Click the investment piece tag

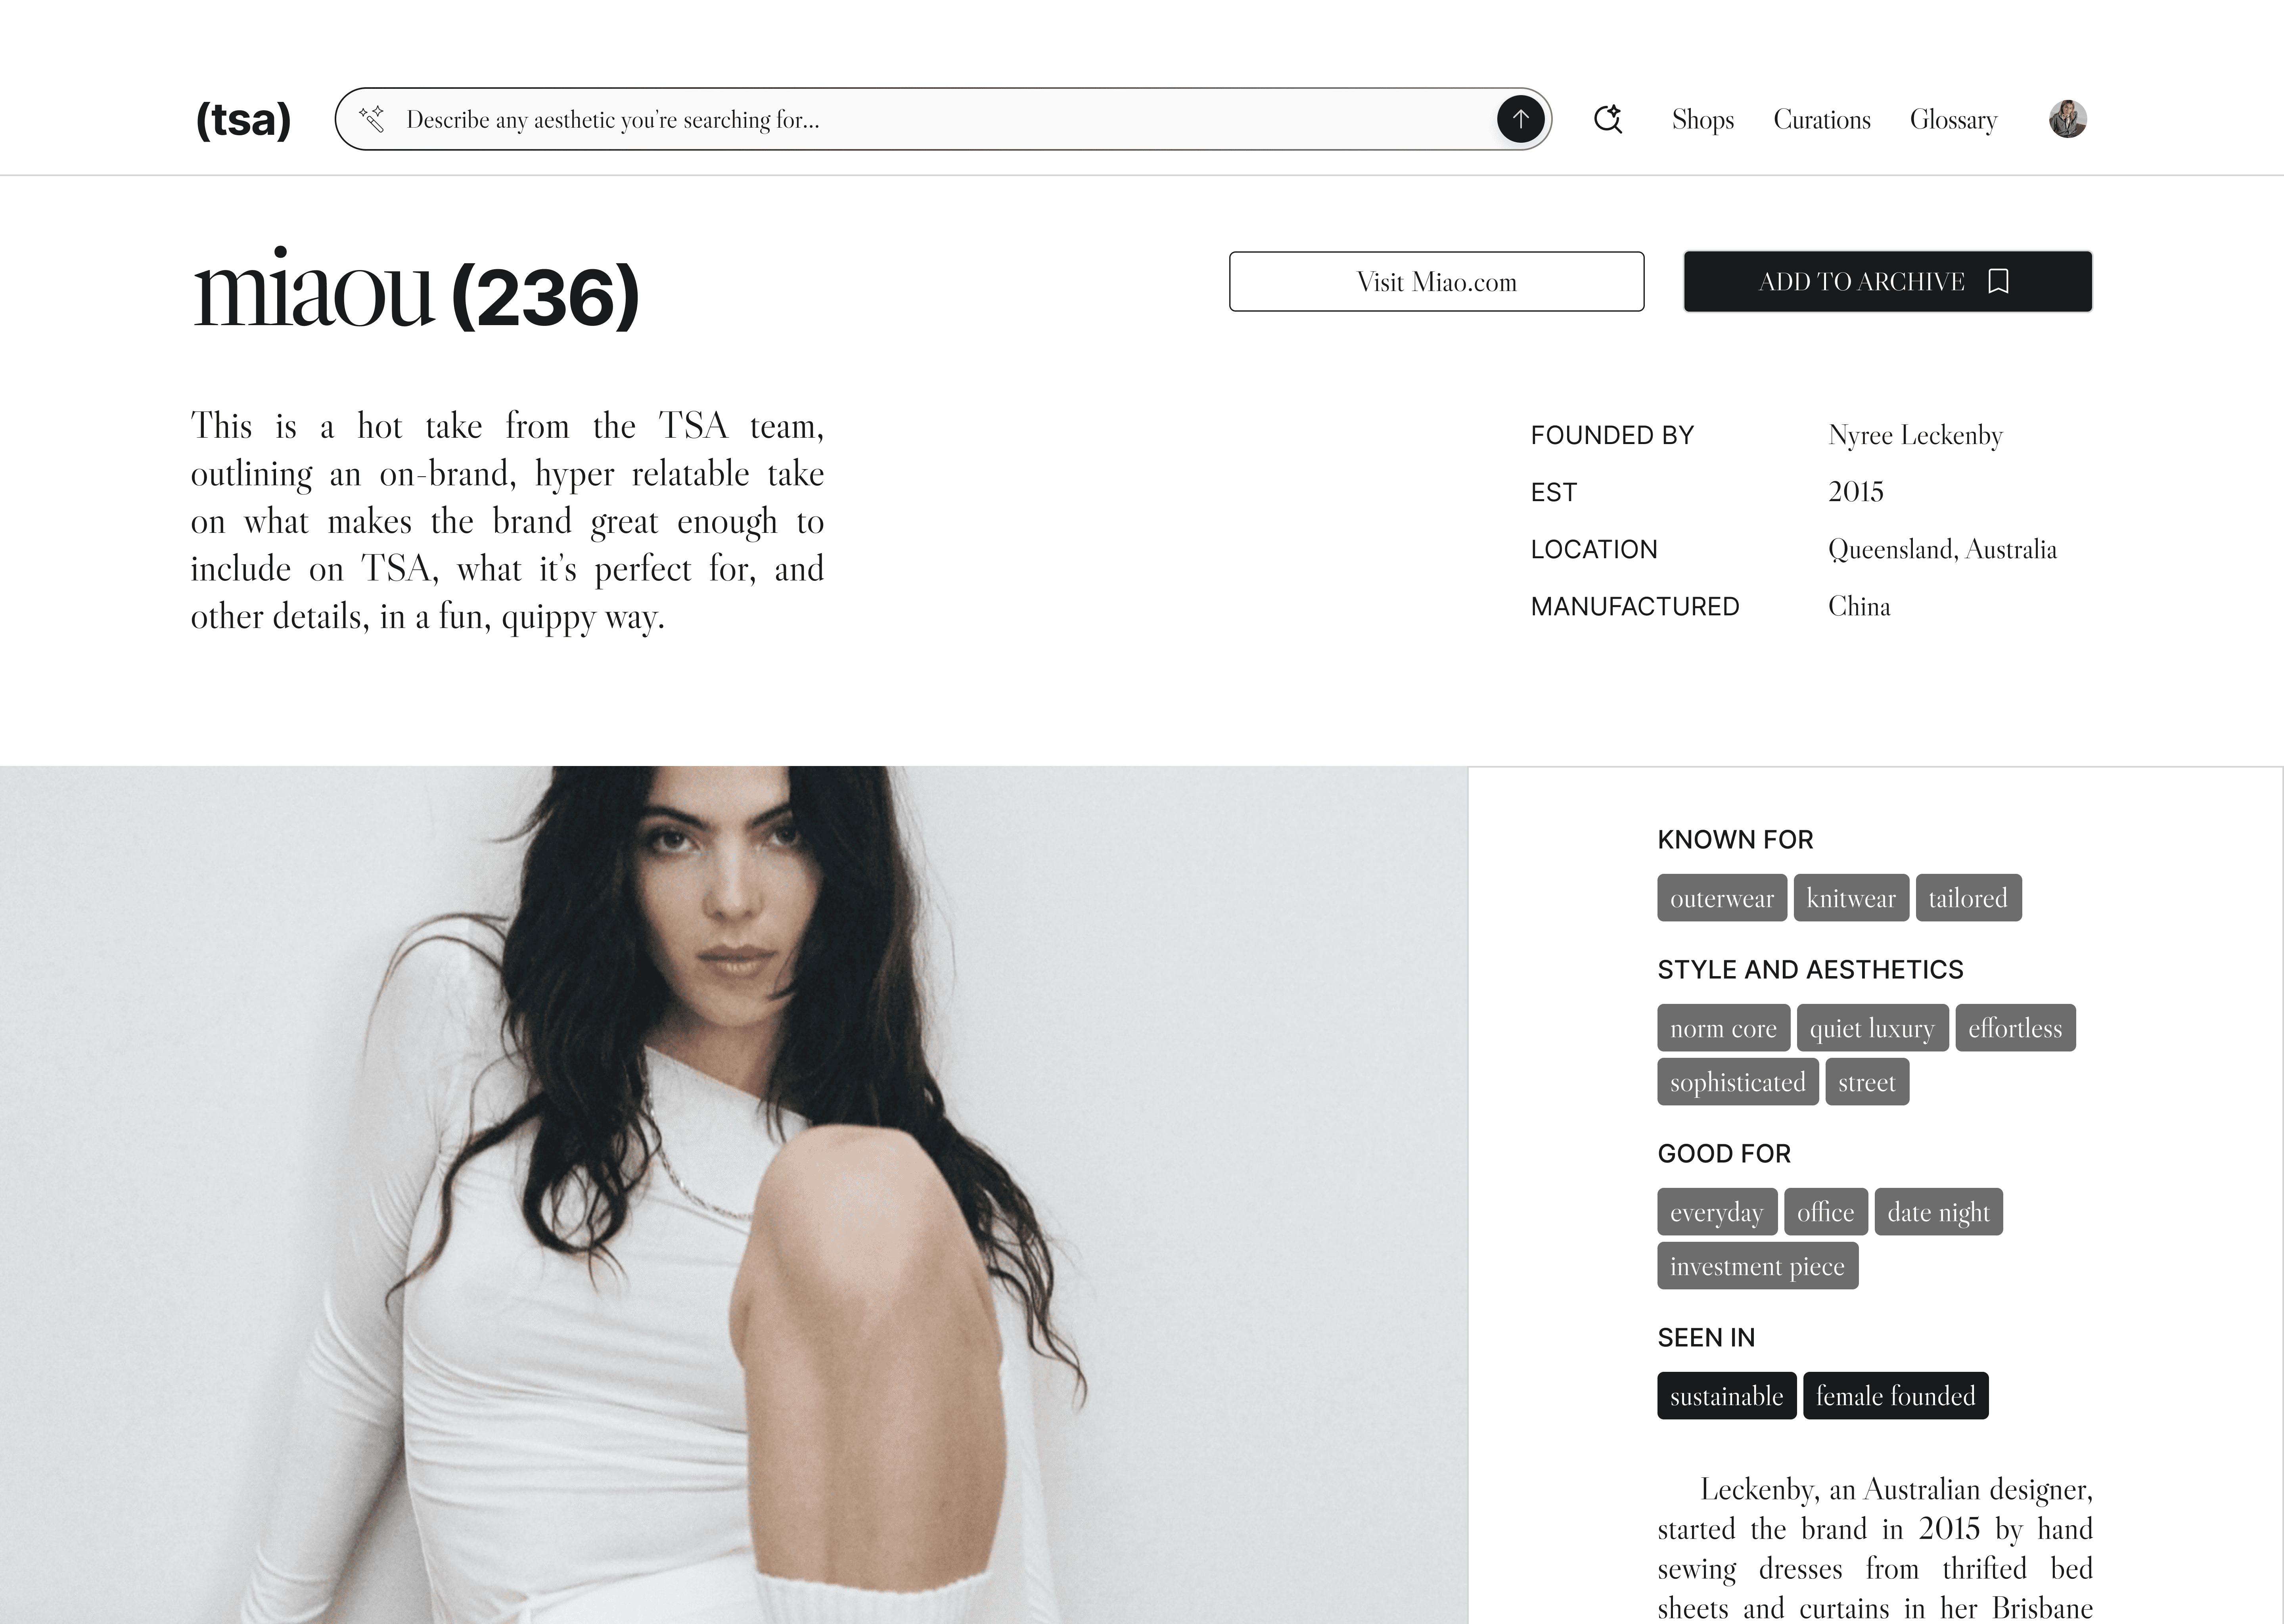point(1757,1266)
